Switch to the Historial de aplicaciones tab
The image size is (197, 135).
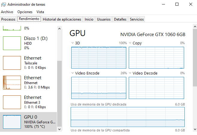tap(62, 19)
